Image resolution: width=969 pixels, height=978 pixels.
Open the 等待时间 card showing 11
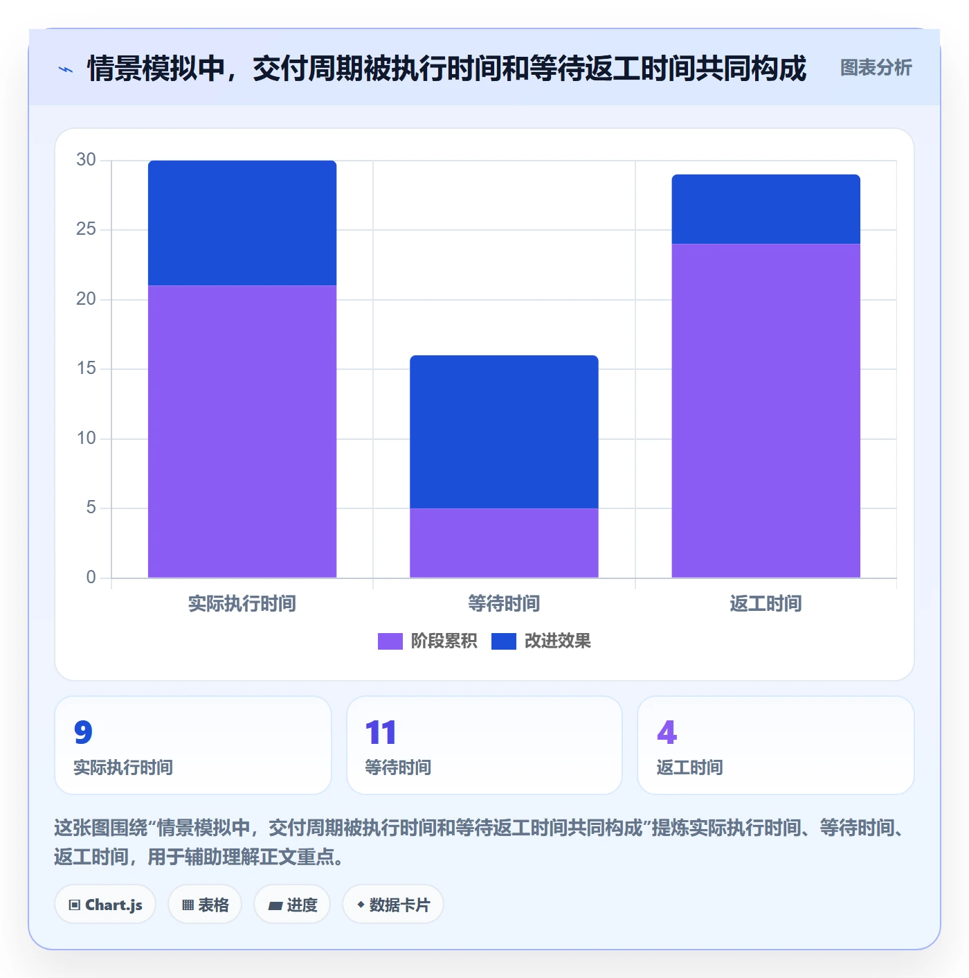pyautogui.click(x=484, y=745)
